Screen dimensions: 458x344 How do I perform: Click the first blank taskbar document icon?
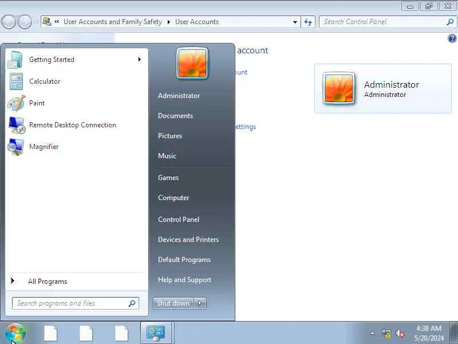tap(51, 334)
